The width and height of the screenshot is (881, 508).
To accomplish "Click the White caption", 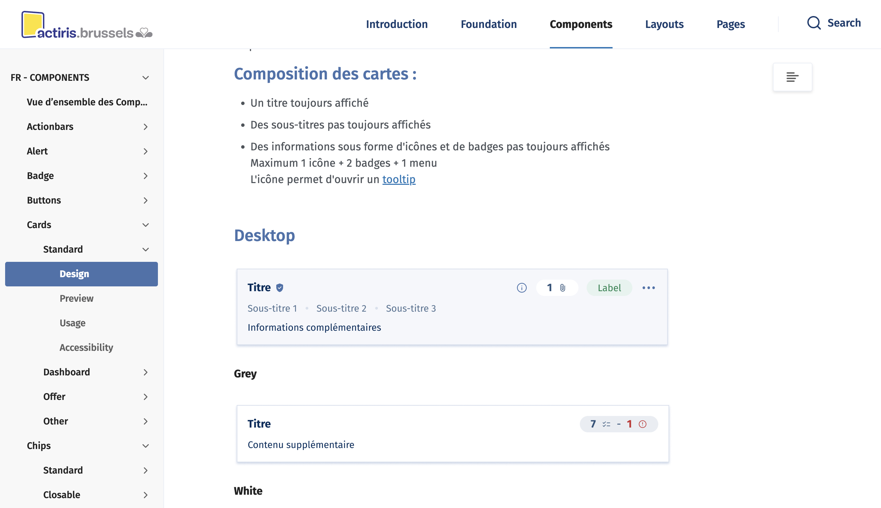I will (248, 491).
